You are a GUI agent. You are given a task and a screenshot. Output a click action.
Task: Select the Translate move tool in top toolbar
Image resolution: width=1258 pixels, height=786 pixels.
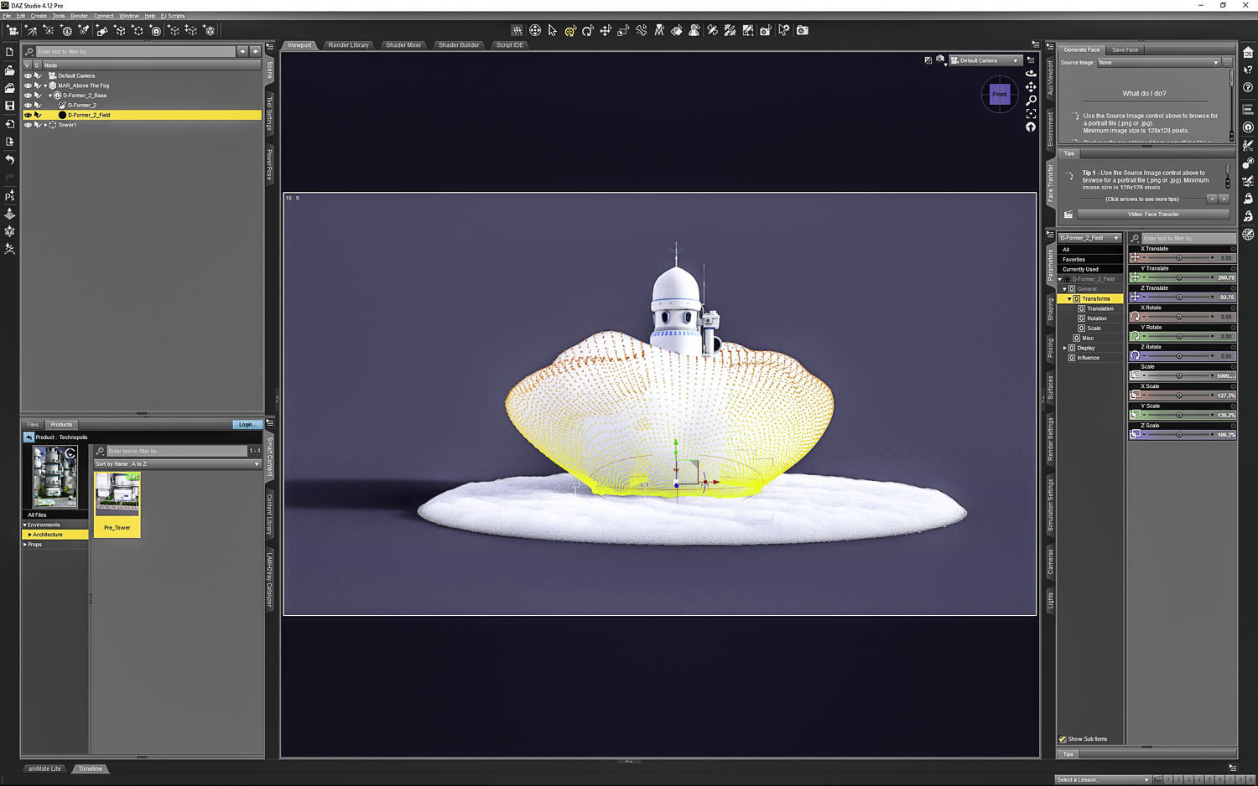point(606,31)
